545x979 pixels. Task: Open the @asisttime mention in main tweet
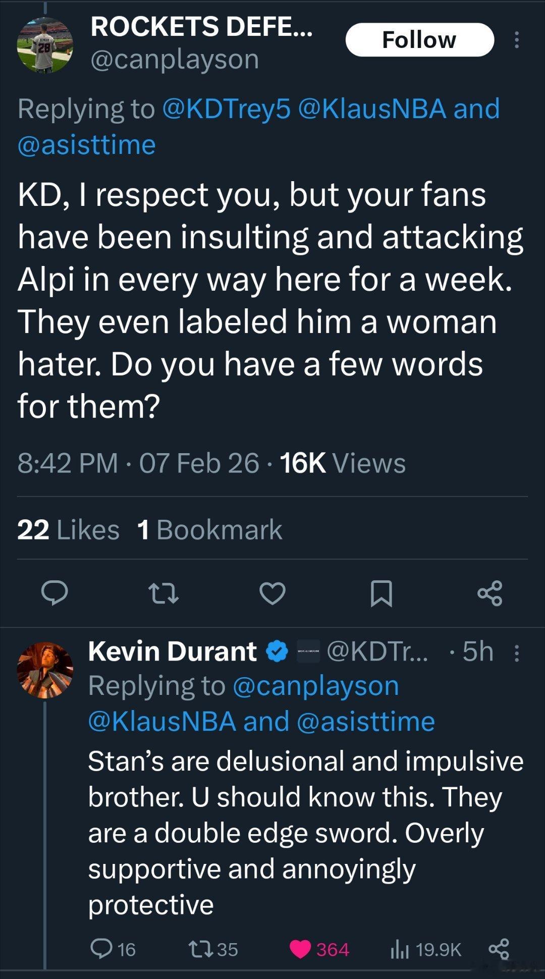point(86,145)
